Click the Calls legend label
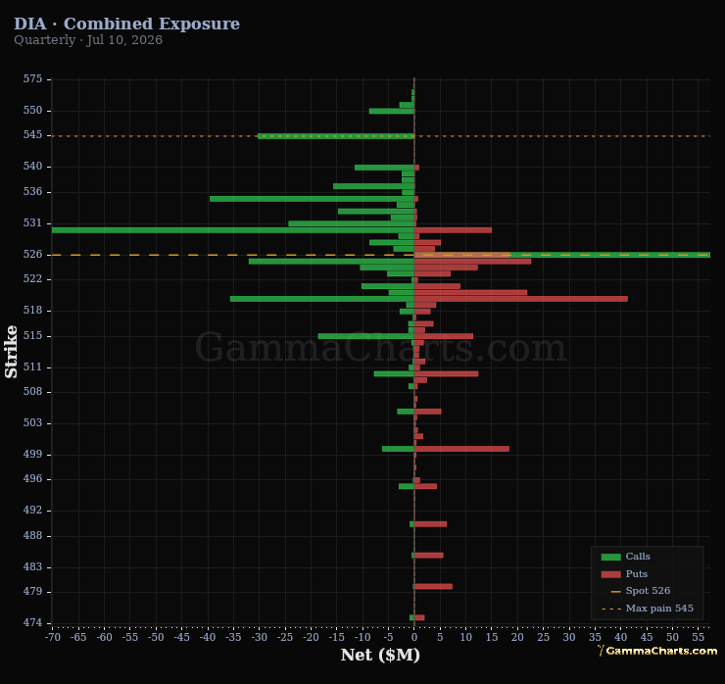This screenshot has width=725, height=684. point(638,557)
